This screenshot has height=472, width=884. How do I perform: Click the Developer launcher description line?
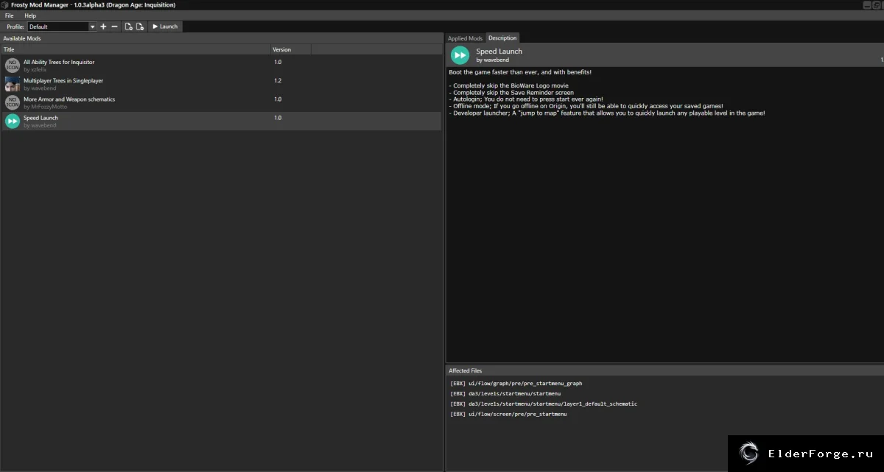(607, 113)
